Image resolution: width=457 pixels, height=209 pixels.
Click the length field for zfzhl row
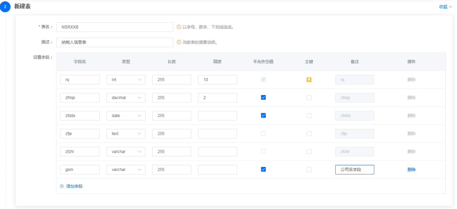point(172,152)
